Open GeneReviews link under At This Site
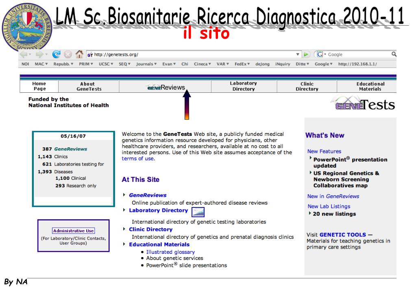Viewport: 416px width, 288px height. point(148,195)
